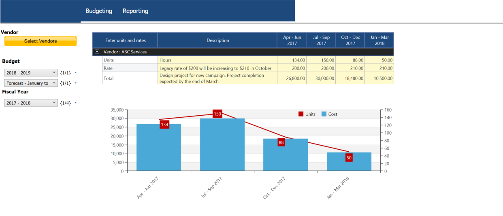Click the red Units legend marker
Viewport: 503px width, 216px height.
point(301,114)
